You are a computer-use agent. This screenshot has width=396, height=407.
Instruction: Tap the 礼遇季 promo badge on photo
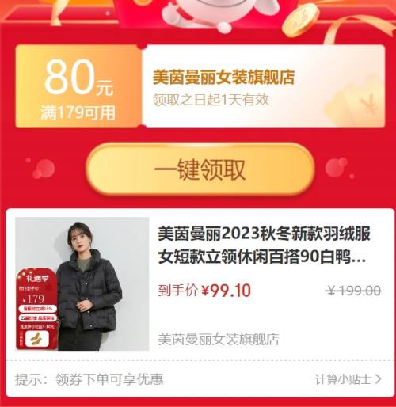tap(36, 308)
